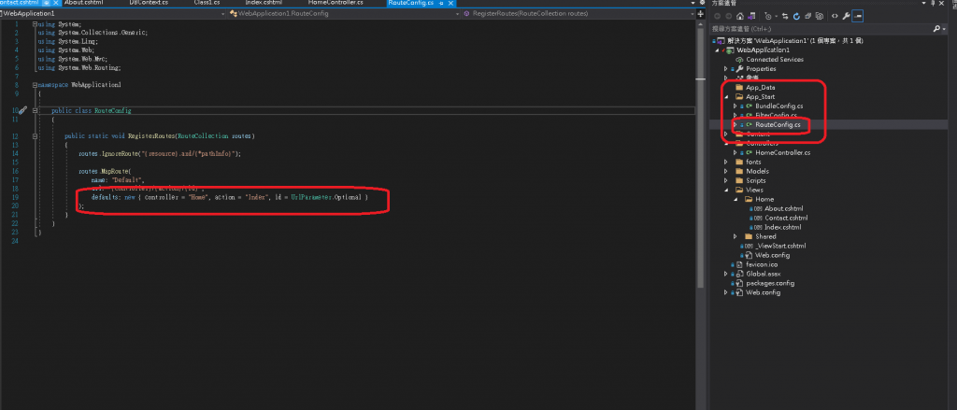Expand the fonts folder
This screenshot has height=410, width=957.
click(x=725, y=163)
